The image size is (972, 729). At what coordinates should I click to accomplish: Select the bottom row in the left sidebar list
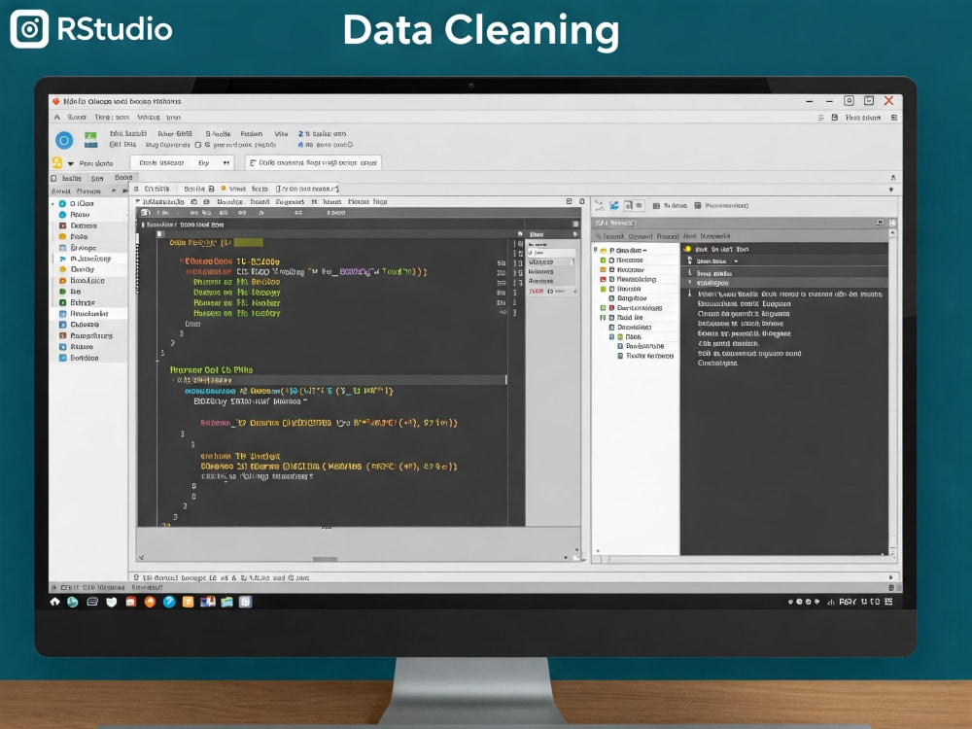pyautogui.click(x=87, y=358)
